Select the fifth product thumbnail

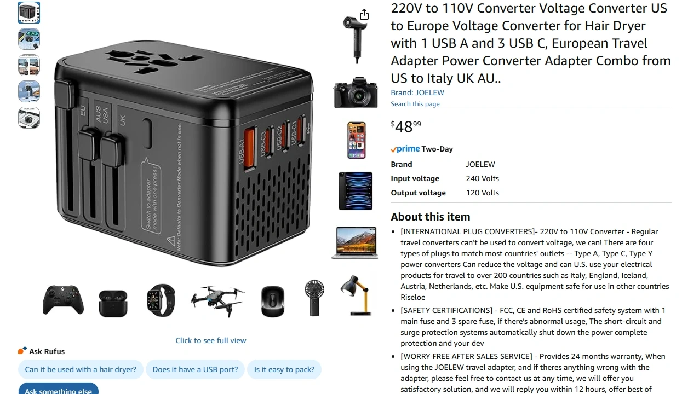29,118
